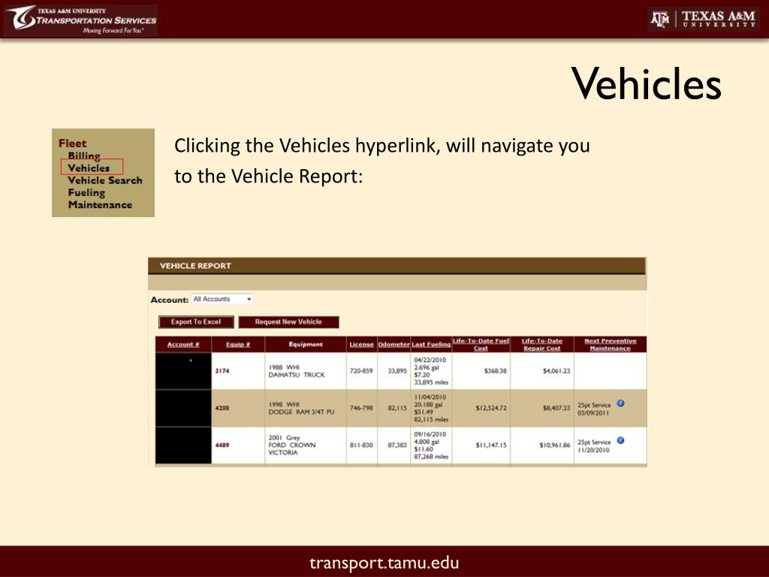Image resolution: width=769 pixels, height=577 pixels.
Task: Click repair cost $10,961.86
Action: [555, 445]
